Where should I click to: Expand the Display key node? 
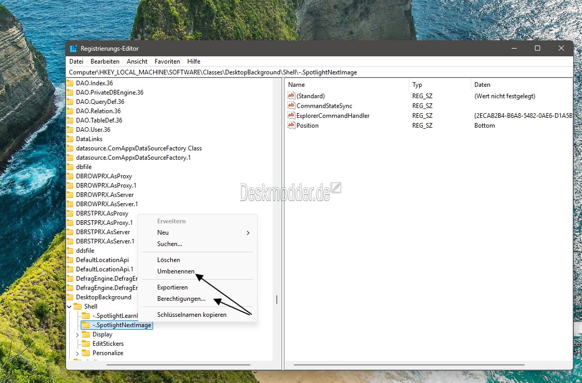point(78,334)
